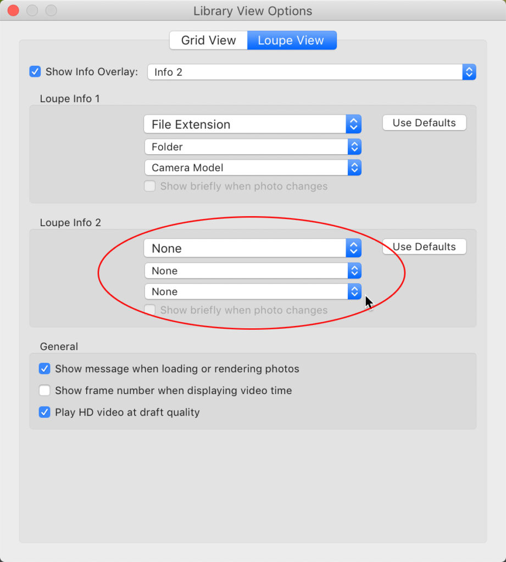
Task: Switch to the Grid View tab
Action: tap(208, 41)
